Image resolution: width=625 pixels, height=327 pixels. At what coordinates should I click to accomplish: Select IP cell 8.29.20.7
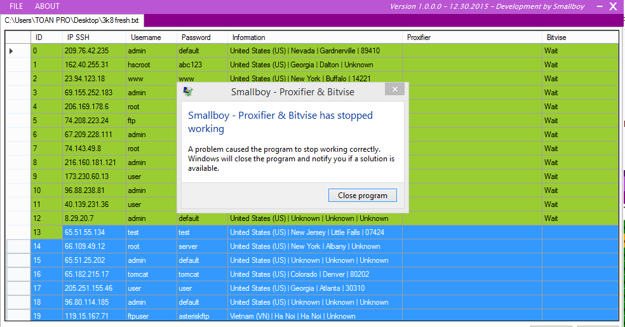coord(94,218)
